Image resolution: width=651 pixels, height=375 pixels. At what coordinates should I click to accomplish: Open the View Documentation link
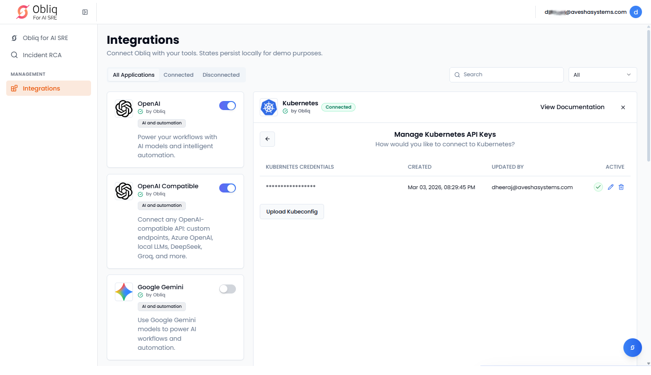tap(572, 107)
